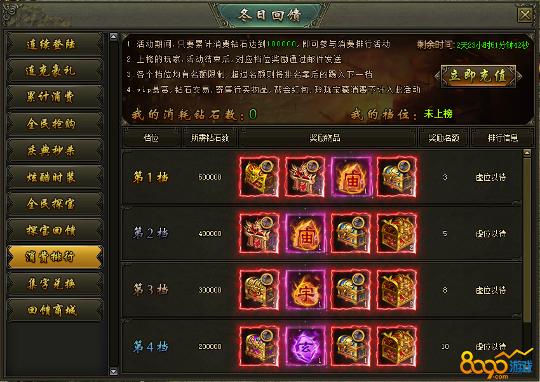Click the down arrow of sidebar scrollbar
This screenshot has width=540, height=382.
point(114,371)
